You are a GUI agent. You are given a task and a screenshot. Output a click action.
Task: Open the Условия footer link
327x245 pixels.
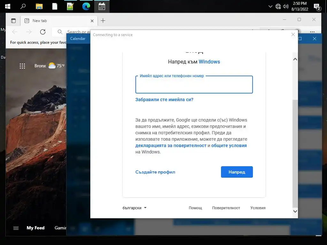pyautogui.click(x=258, y=208)
